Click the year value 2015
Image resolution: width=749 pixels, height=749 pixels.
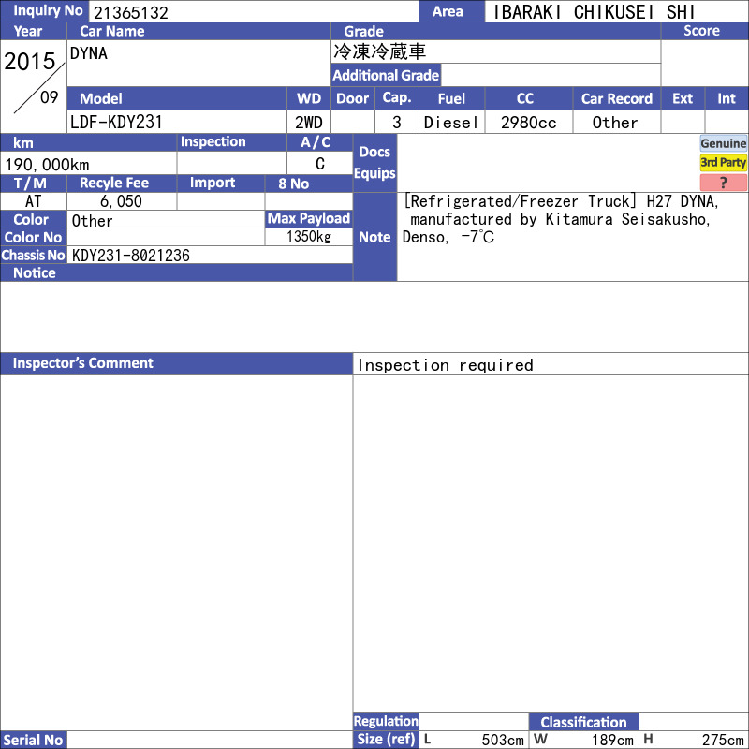tap(30, 61)
